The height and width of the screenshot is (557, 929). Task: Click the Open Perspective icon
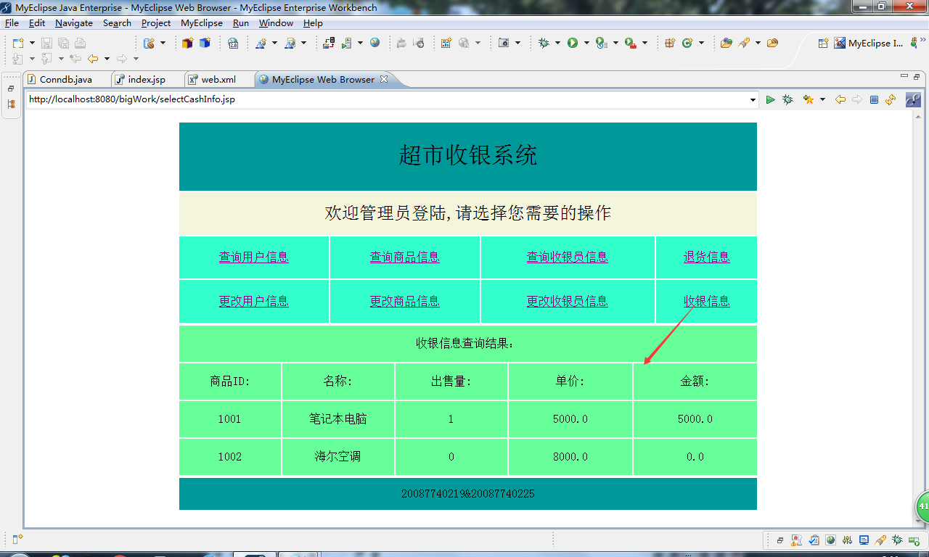coord(823,44)
